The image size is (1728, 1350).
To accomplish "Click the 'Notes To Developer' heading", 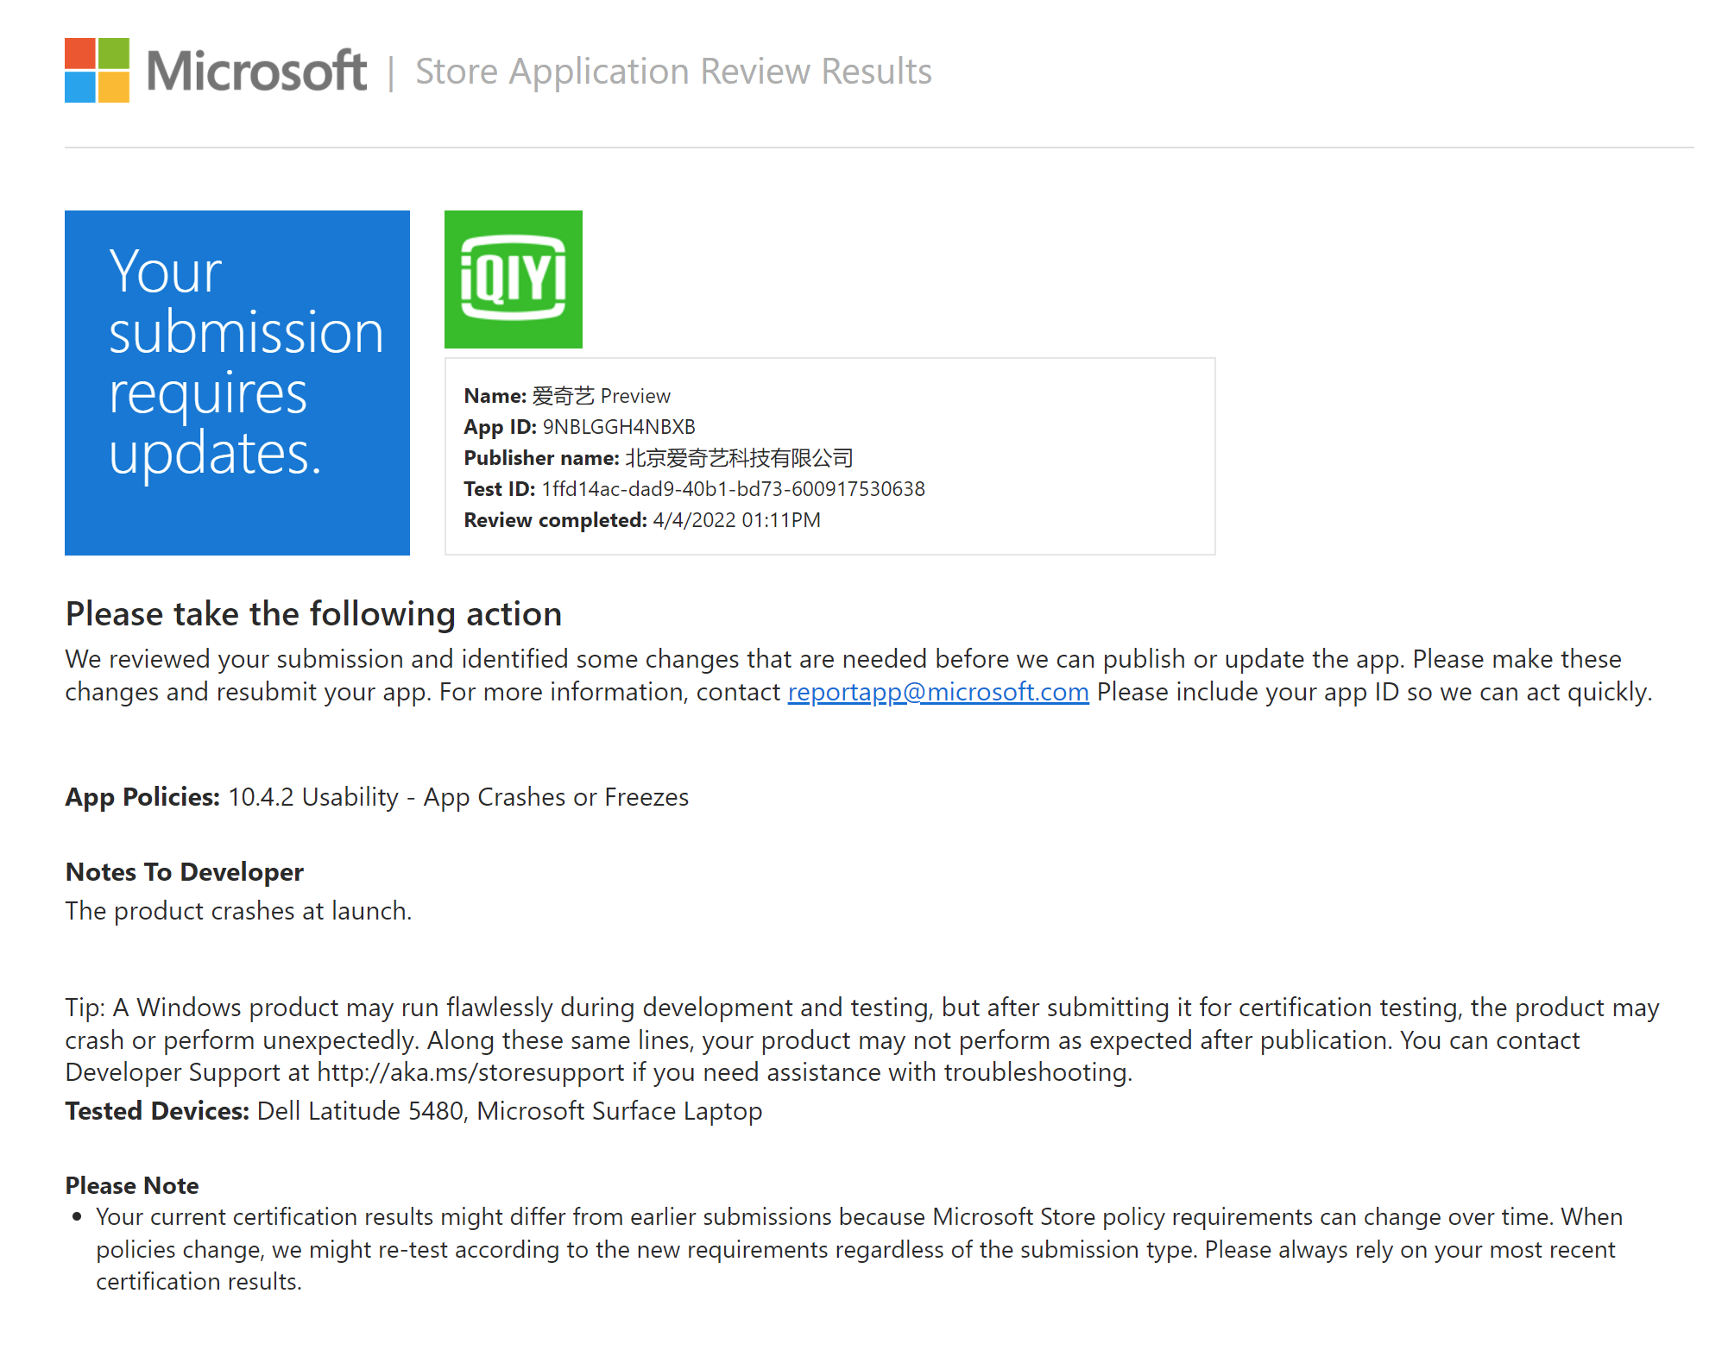I will coord(185,872).
